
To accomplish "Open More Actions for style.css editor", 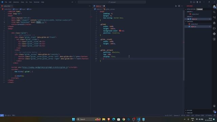I will (182, 6).
